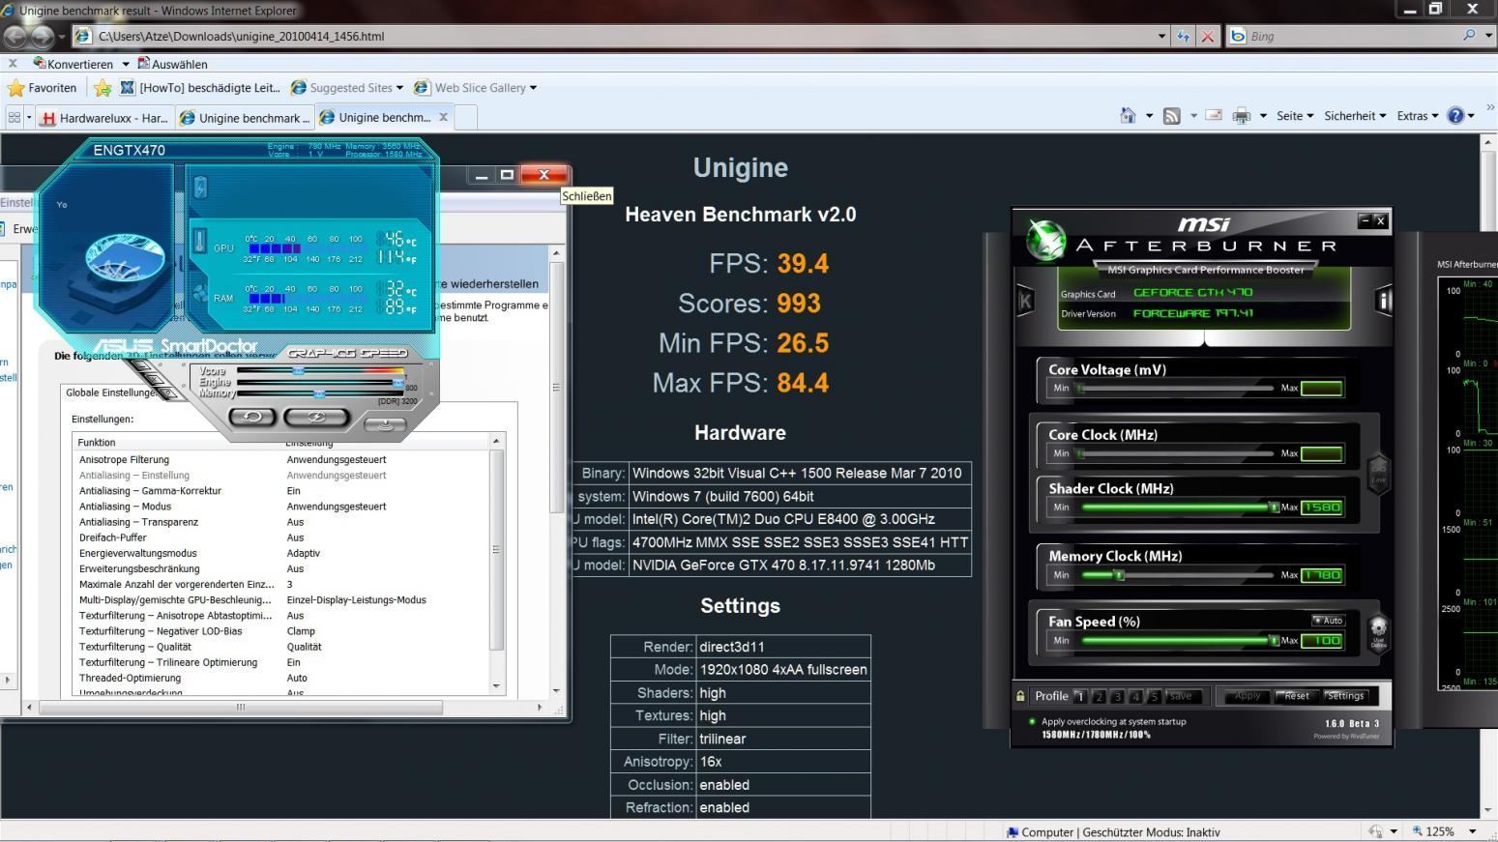Select Afterburner profile slot 5

pos(1154,696)
